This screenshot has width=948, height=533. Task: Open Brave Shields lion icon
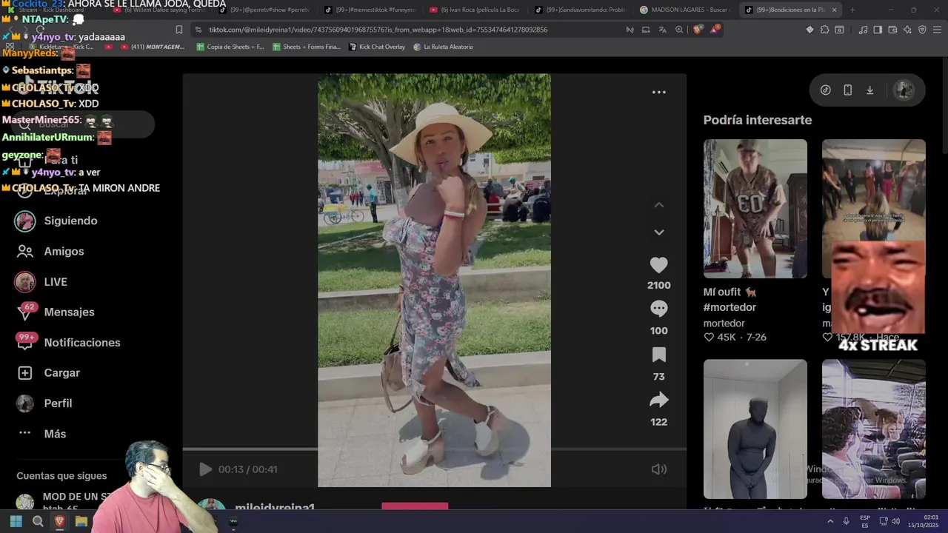698,30
